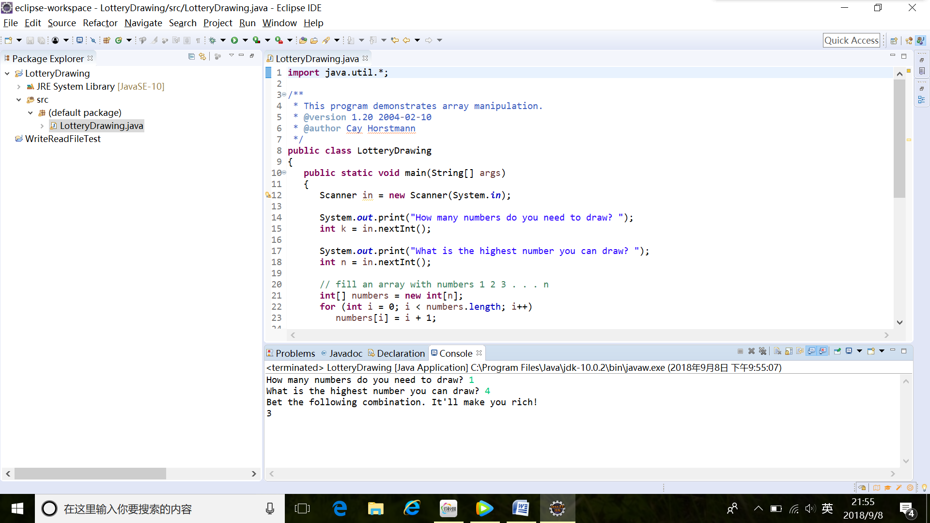Collapse the LotteryDrawing project node

pos(7,73)
